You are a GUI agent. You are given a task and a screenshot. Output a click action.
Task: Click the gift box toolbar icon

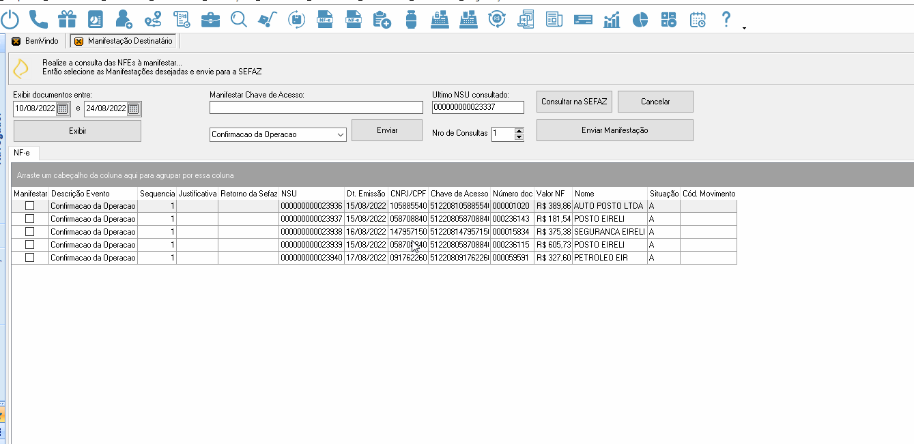point(67,19)
